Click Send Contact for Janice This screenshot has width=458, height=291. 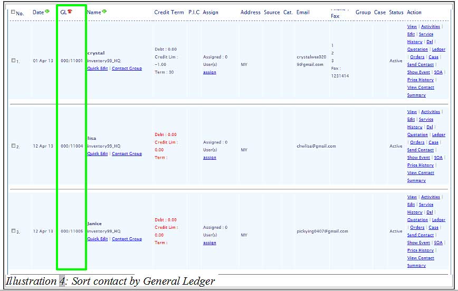pos(421,235)
